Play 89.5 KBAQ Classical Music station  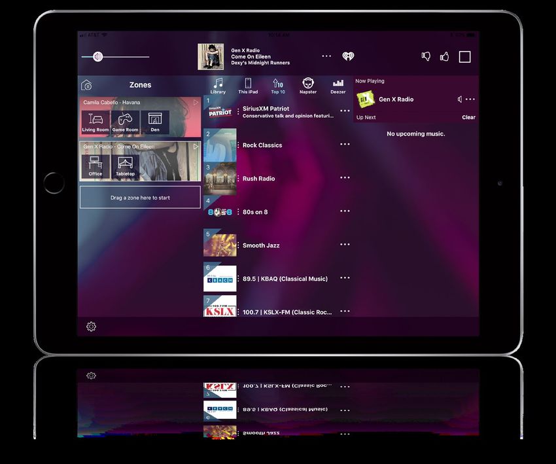277,279
